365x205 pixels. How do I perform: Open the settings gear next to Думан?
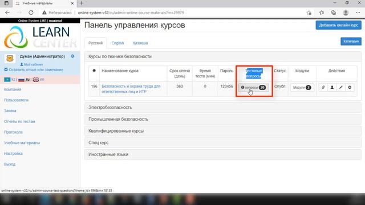(72, 56)
